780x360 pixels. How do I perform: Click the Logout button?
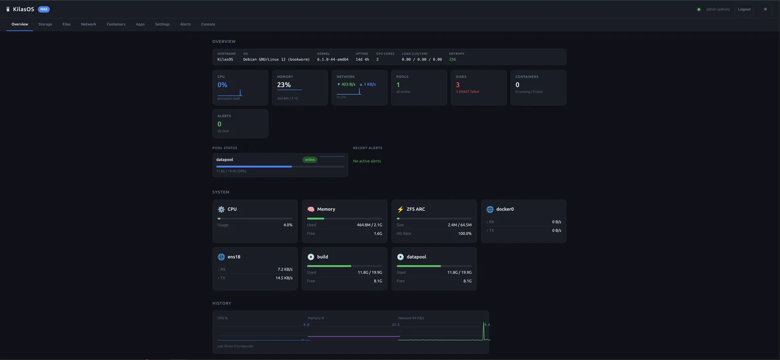pos(744,9)
